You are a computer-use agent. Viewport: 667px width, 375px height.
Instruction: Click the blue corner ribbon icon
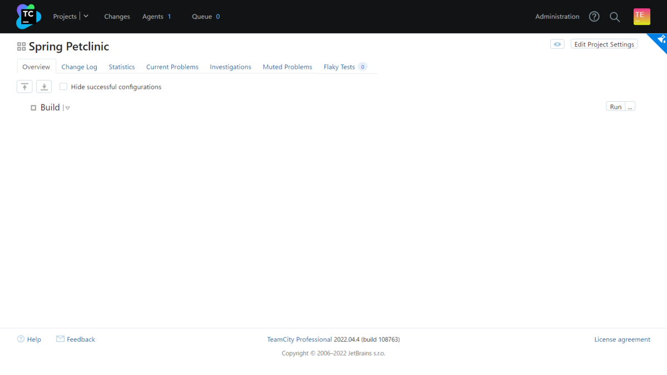[660, 40]
